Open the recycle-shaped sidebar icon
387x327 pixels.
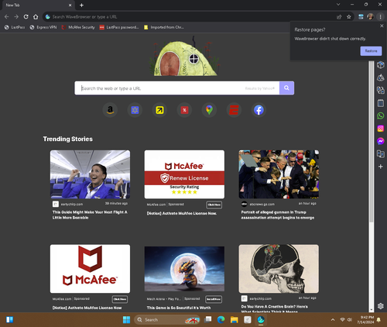pyautogui.click(x=381, y=77)
